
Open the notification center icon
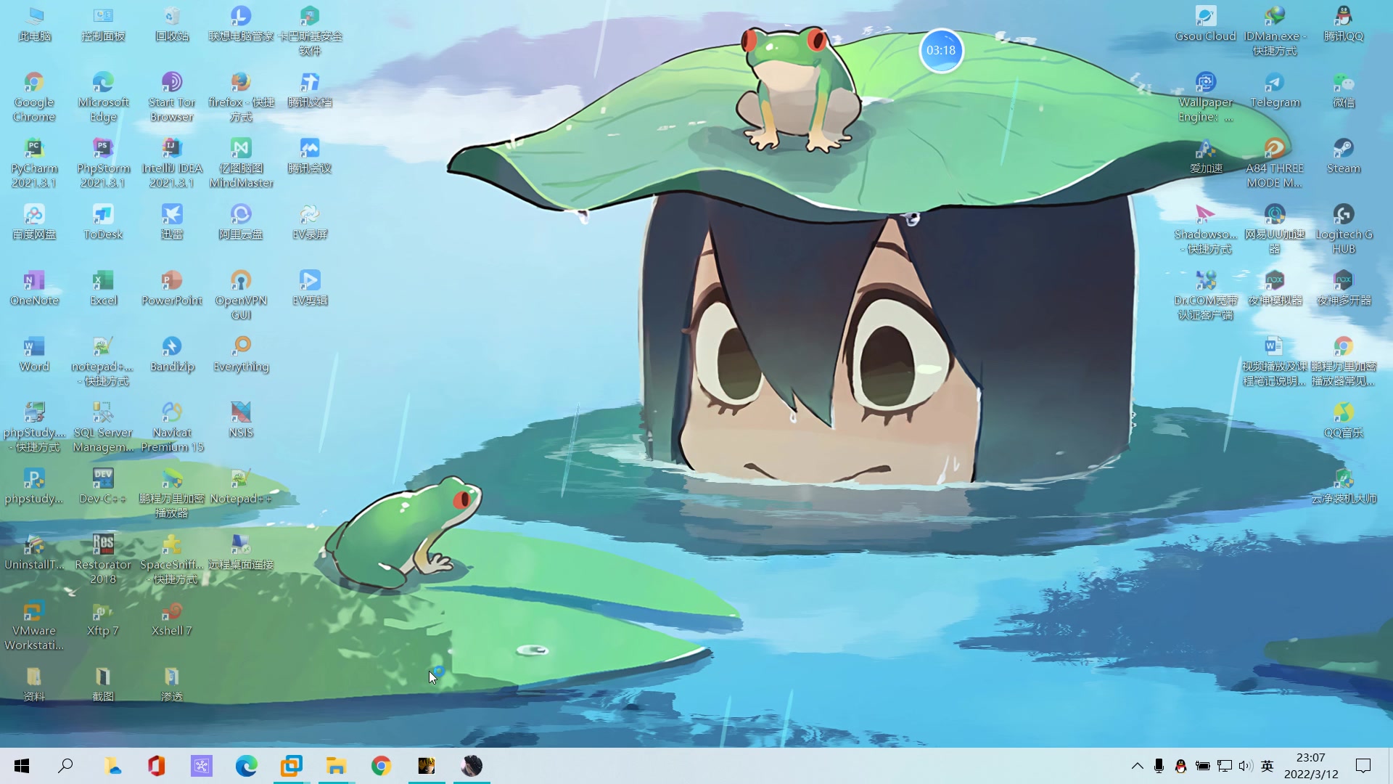coord(1363,766)
